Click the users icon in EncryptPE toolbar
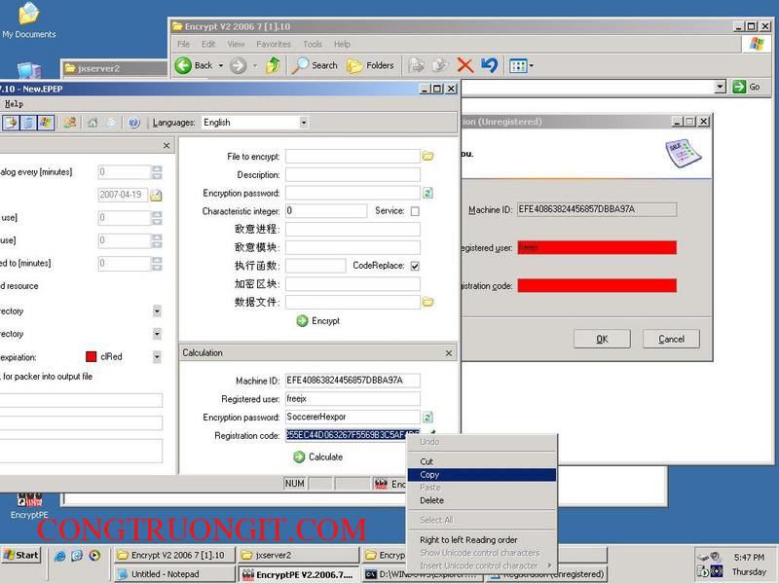This screenshot has width=779, height=584. [x=70, y=123]
